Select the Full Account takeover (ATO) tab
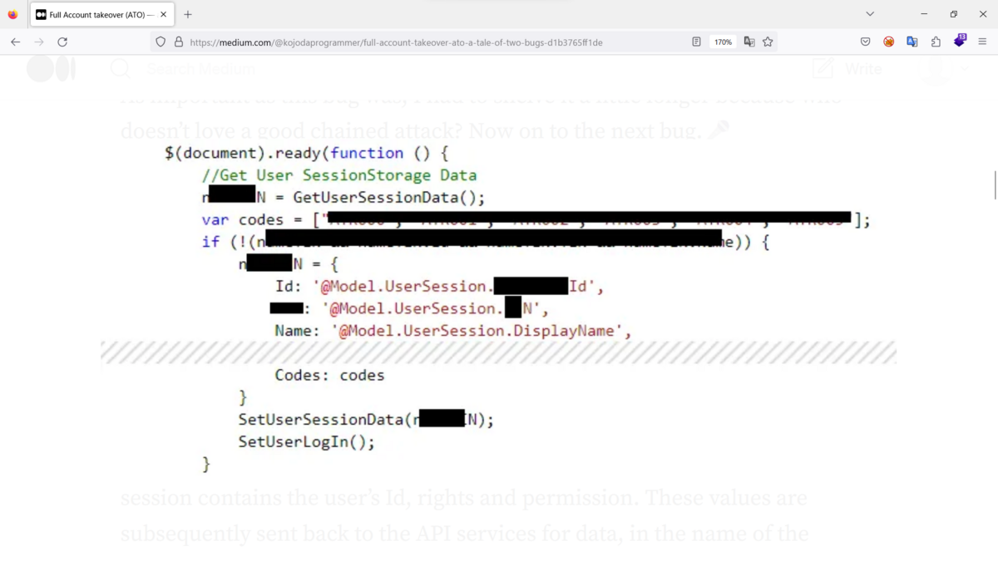The image size is (998, 561). tap(101, 14)
